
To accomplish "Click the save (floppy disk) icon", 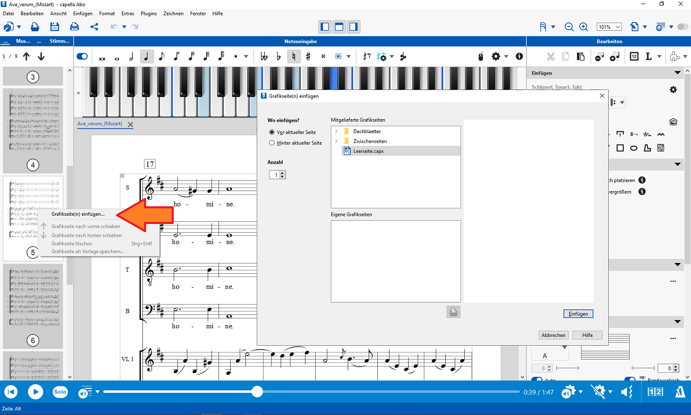I will (x=54, y=27).
